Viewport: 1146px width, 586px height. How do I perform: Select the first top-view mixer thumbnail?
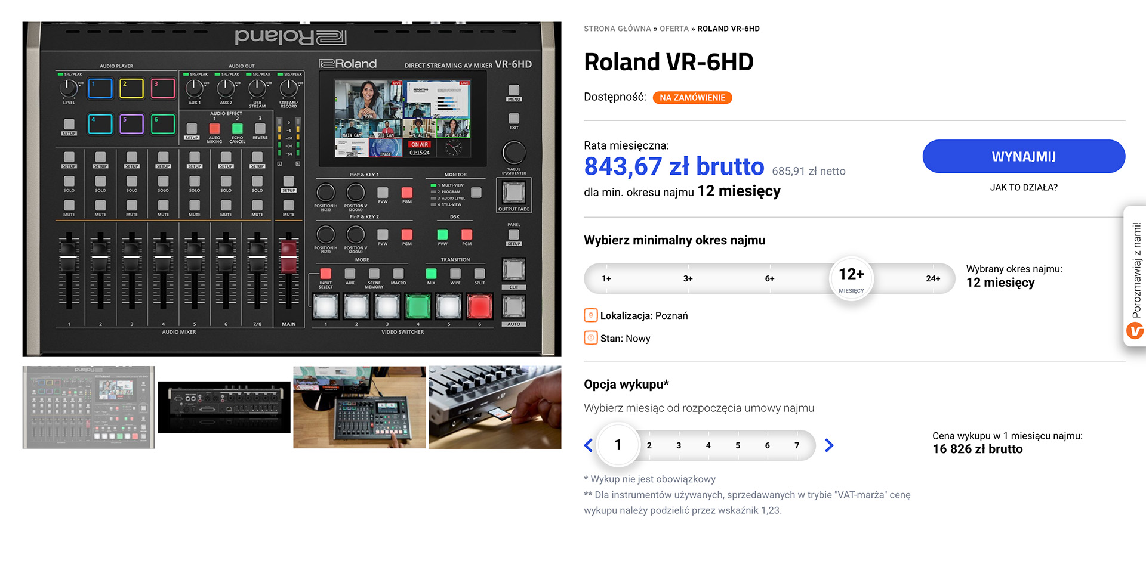89,408
